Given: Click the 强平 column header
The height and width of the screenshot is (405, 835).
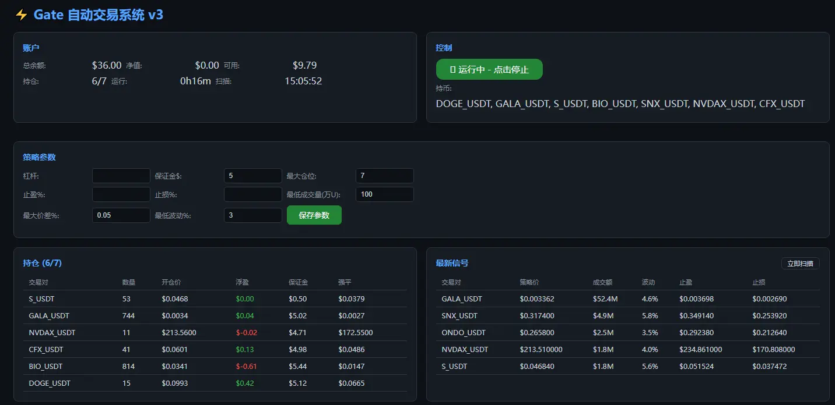Looking at the screenshot, I should click(345, 282).
